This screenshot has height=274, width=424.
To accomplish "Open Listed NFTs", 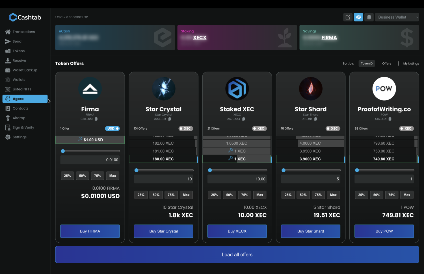I will click(22, 89).
